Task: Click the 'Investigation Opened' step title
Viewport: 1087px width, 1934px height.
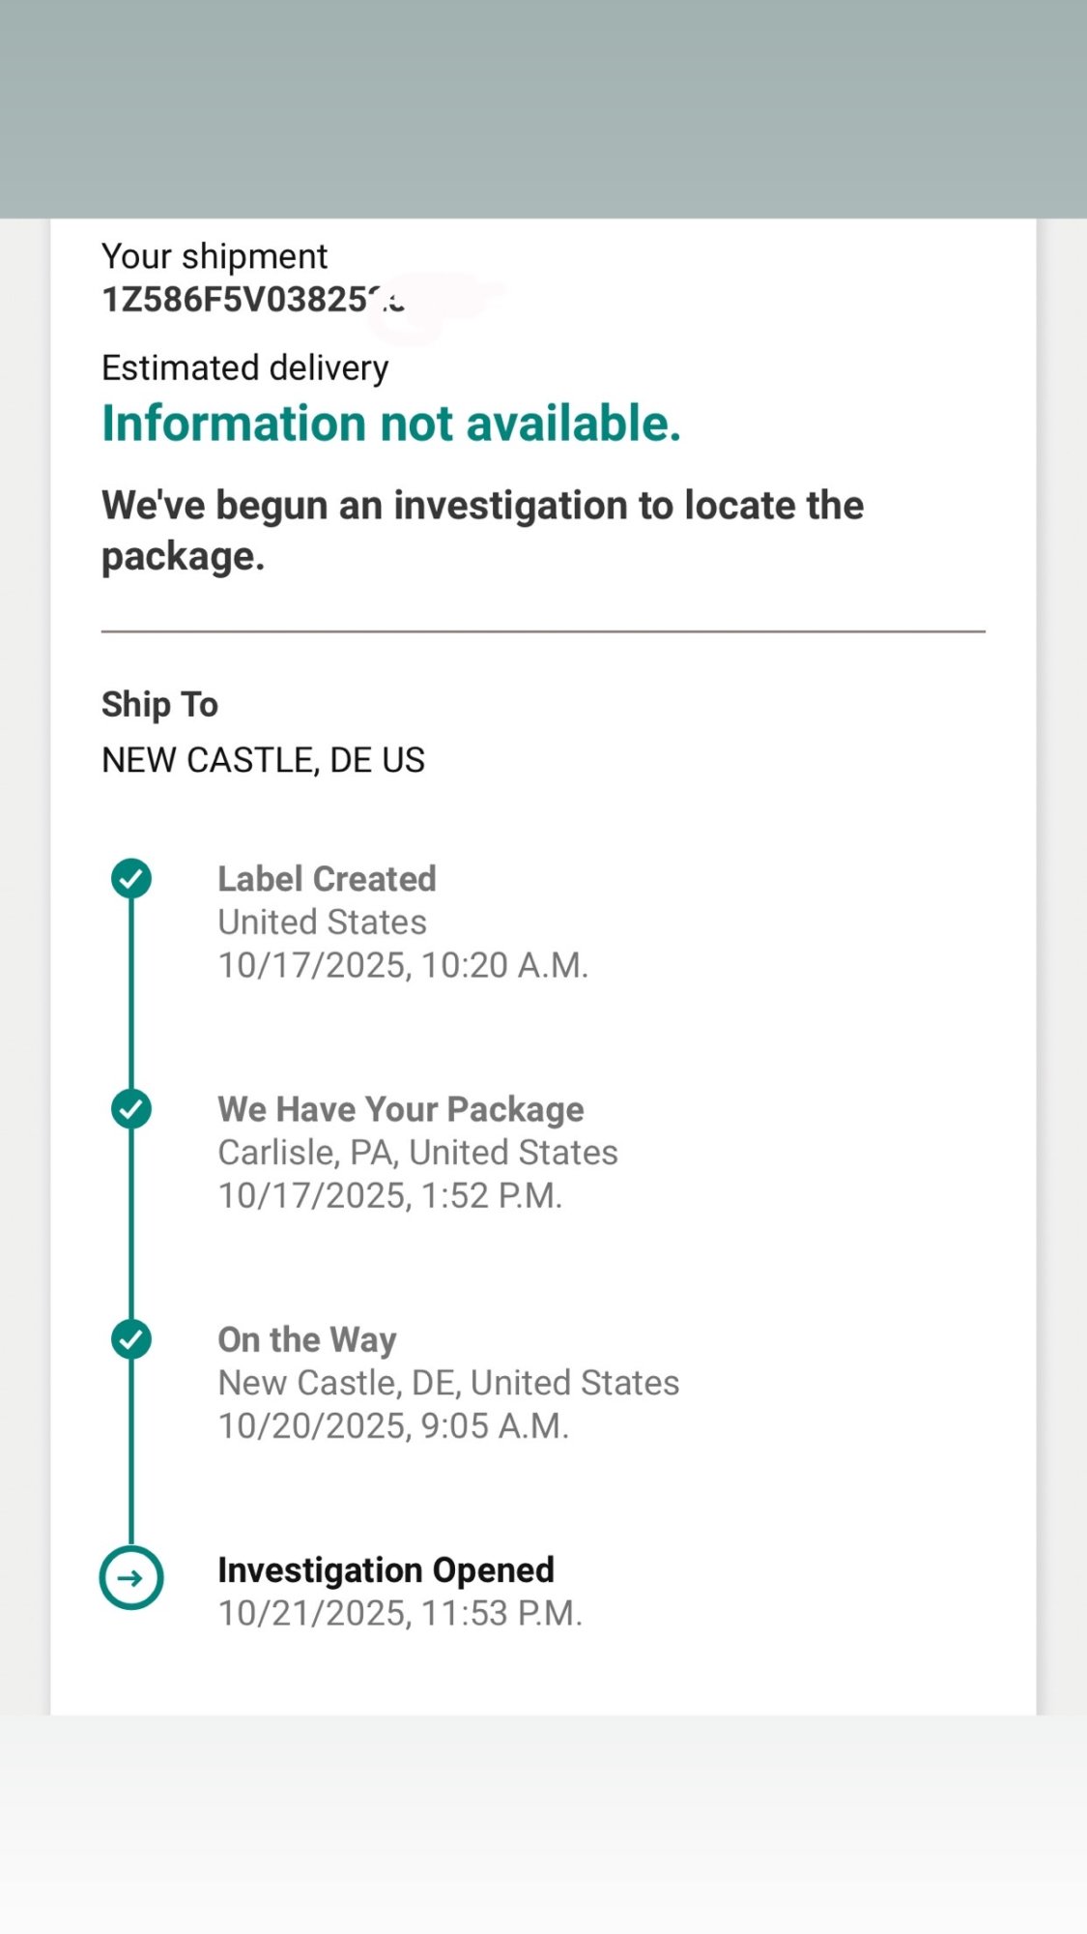Action: point(386,1569)
